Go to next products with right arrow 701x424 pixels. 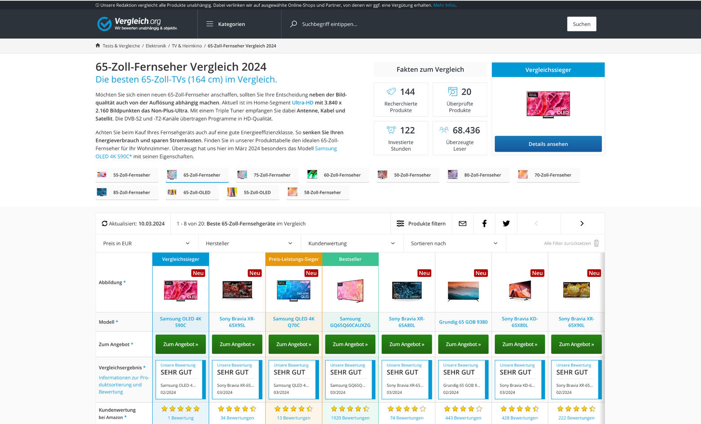point(582,223)
